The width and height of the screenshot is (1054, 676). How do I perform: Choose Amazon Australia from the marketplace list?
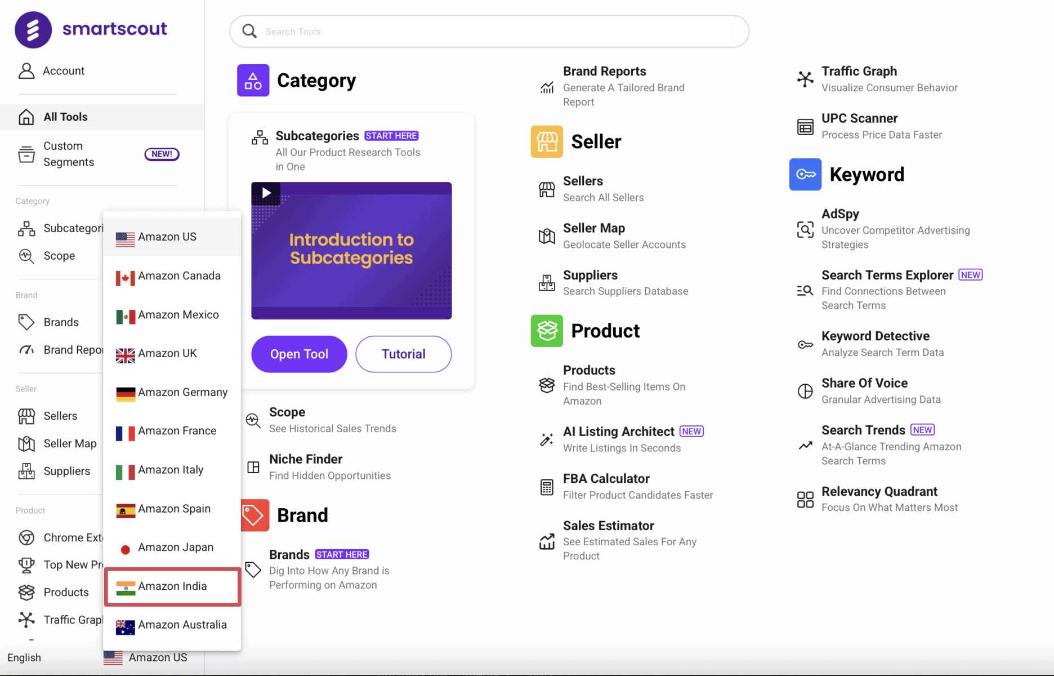[x=172, y=625]
